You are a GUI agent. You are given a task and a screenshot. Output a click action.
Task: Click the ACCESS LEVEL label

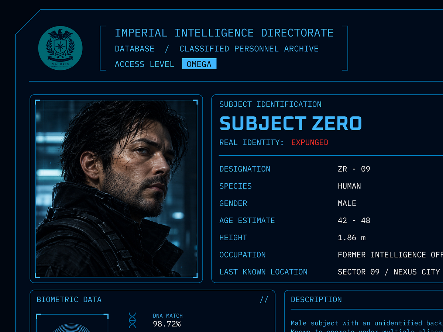(x=144, y=64)
